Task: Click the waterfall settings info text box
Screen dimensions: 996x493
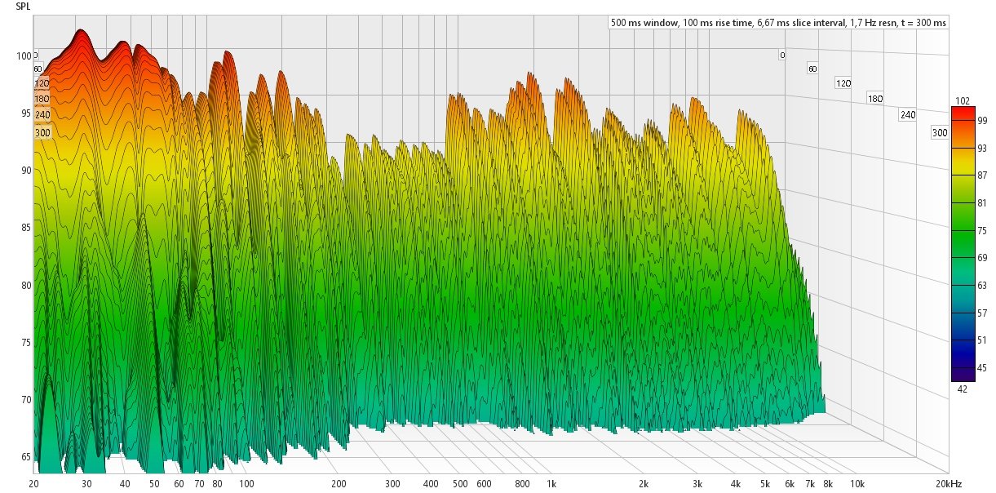Action: tap(778, 23)
